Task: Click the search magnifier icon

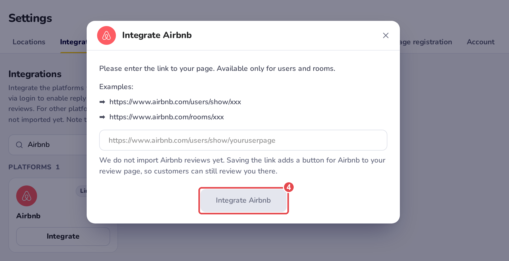Action: click(x=19, y=145)
